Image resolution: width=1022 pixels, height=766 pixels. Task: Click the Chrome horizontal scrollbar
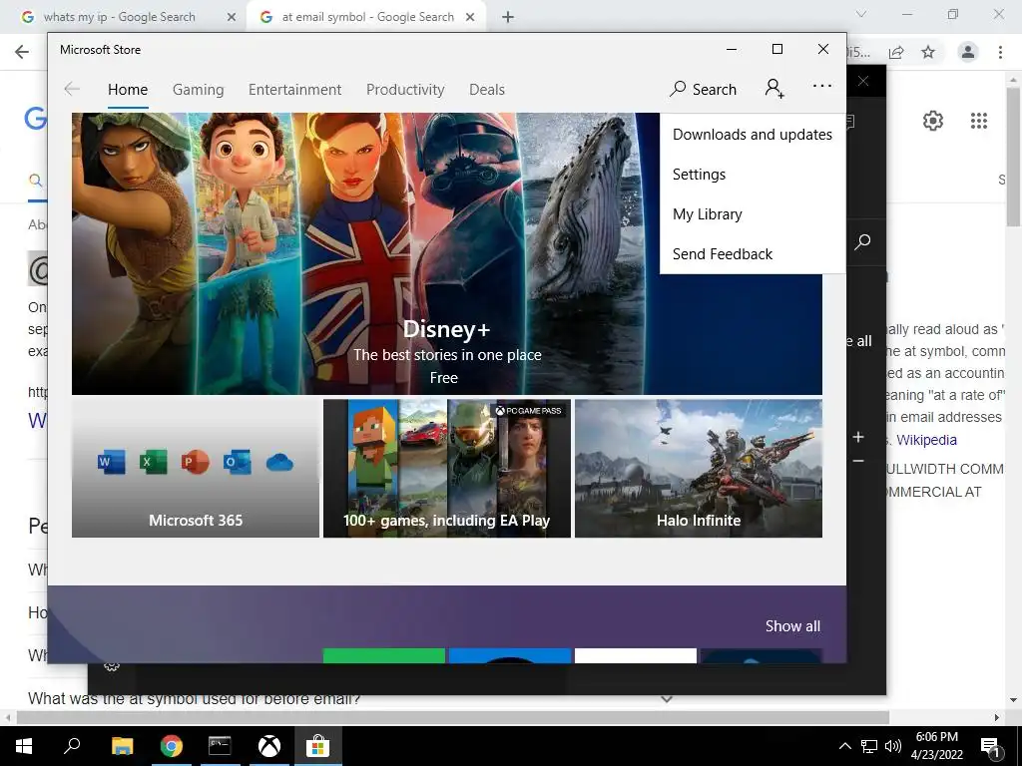click(452, 717)
